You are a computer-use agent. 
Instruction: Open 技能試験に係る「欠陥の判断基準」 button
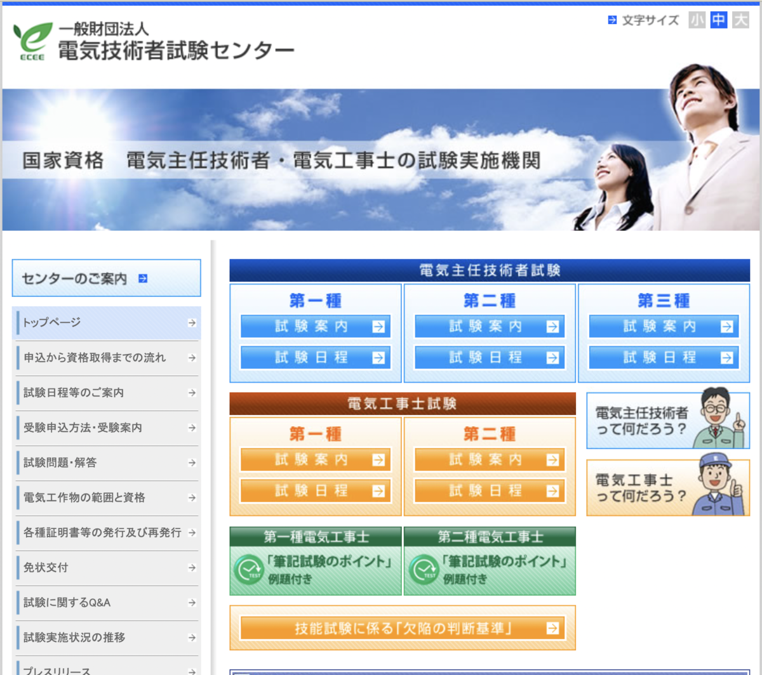coord(403,628)
